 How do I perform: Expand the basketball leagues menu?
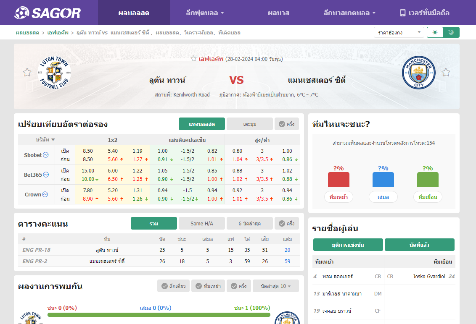coord(349,13)
